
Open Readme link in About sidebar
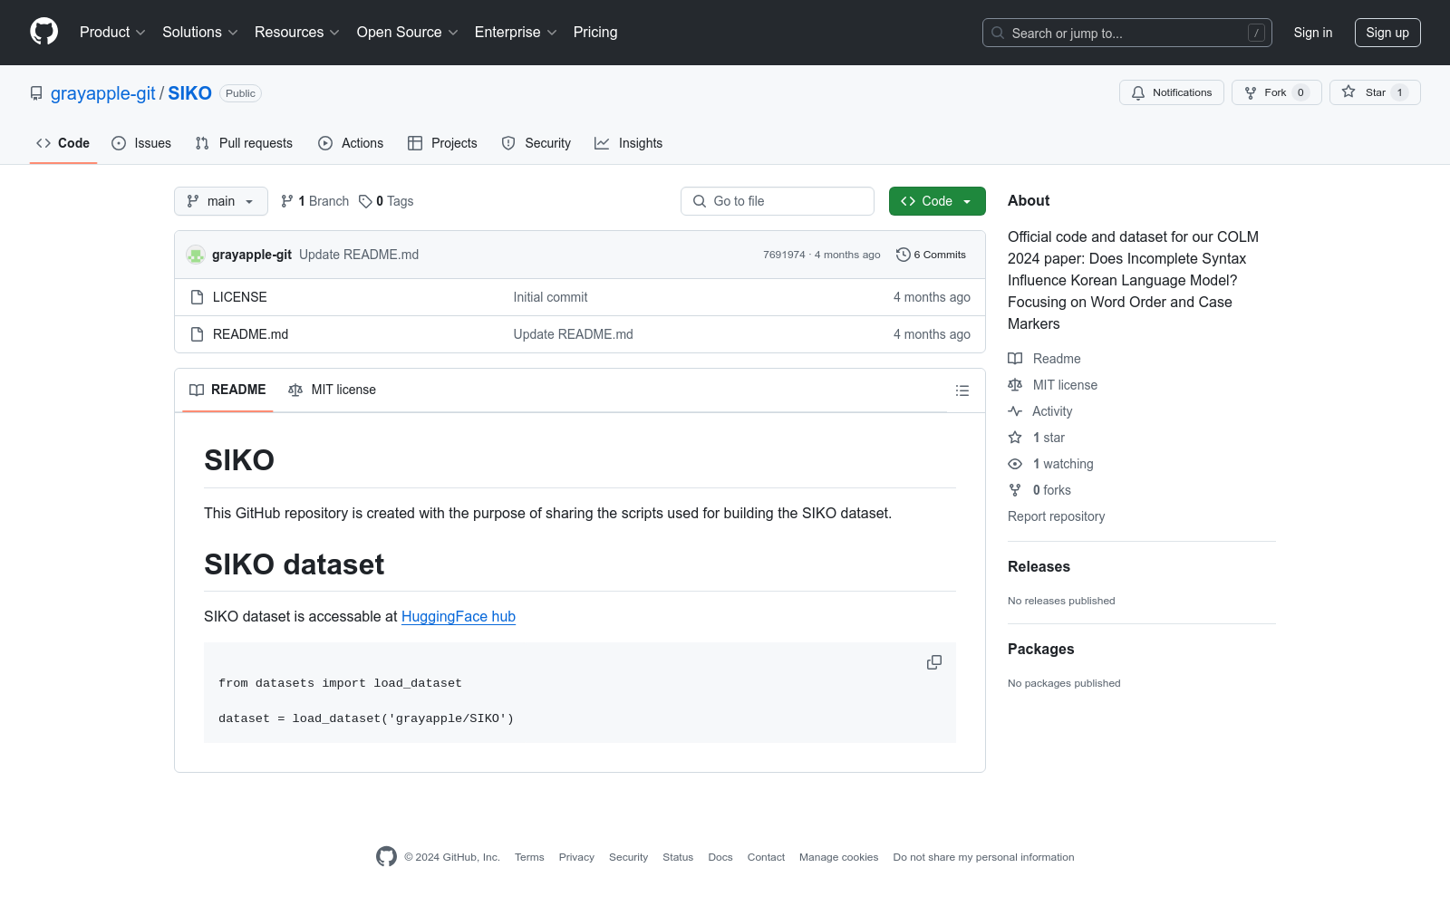(1045, 359)
